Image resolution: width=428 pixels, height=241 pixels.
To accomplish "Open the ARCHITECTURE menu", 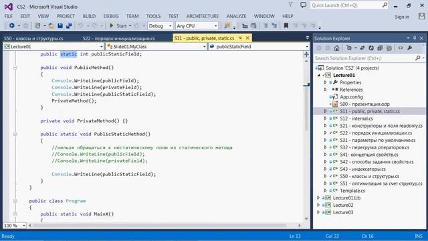I will point(203,16).
